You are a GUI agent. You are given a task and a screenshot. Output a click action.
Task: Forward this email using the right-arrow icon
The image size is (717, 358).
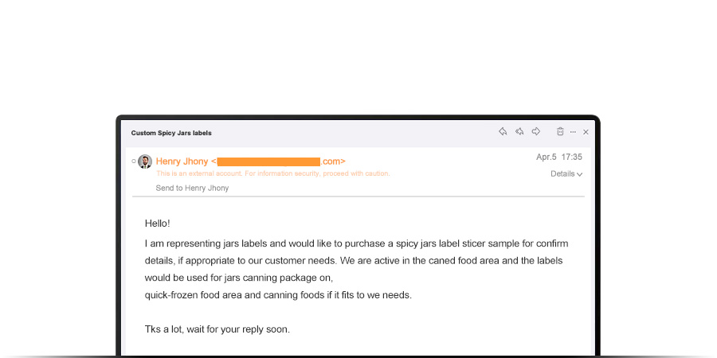(536, 132)
